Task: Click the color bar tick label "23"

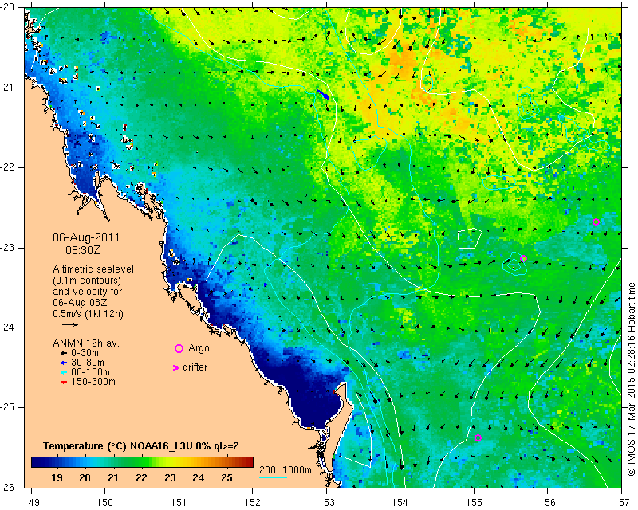Action: (170, 477)
